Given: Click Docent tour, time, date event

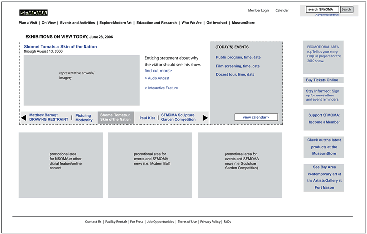Looking at the screenshot, I should tap(235, 75).
